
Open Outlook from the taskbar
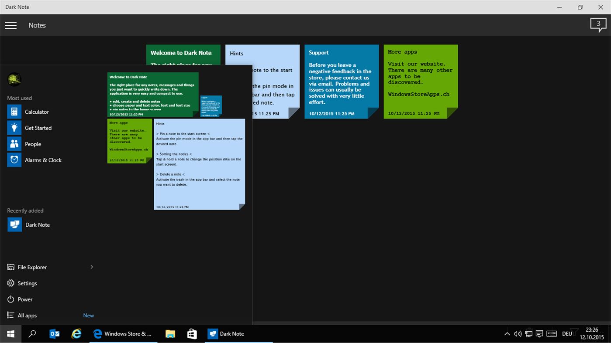click(x=54, y=333)
